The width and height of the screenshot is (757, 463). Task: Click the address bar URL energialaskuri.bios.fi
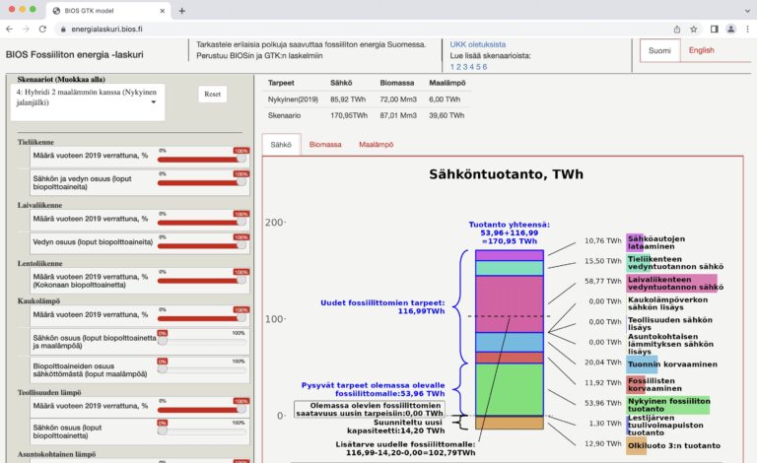[106, 29]
